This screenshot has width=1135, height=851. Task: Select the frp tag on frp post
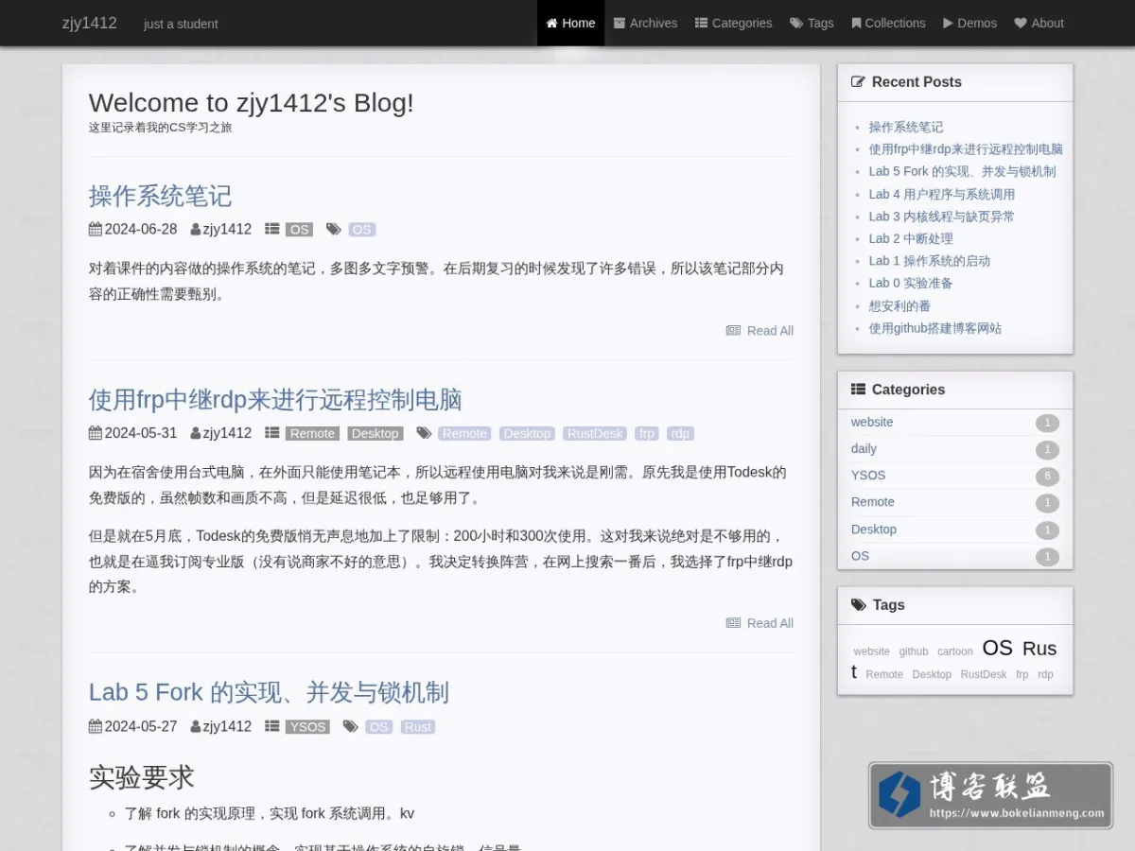coord(647,434)
